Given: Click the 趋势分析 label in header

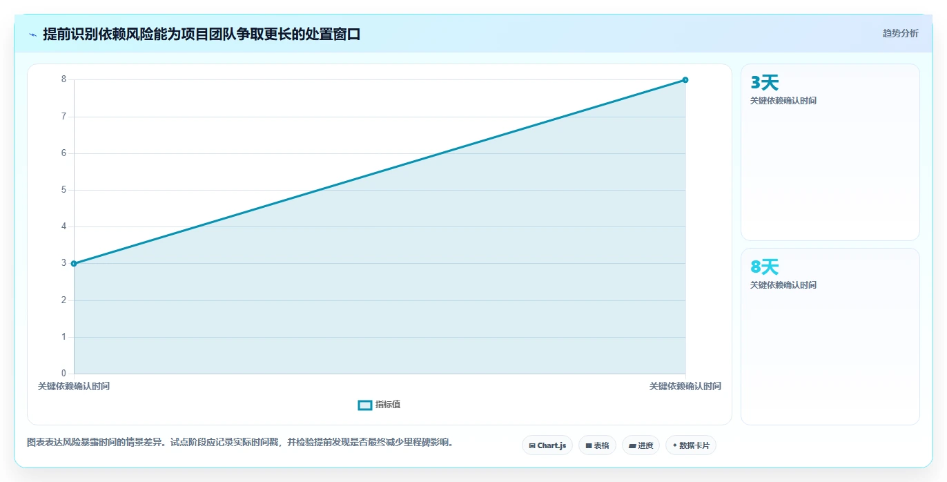Looking at the screenshot, I should (900, 33).
